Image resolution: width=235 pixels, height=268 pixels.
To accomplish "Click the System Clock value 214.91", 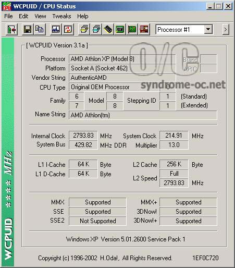I will click(x=174, y=136).
